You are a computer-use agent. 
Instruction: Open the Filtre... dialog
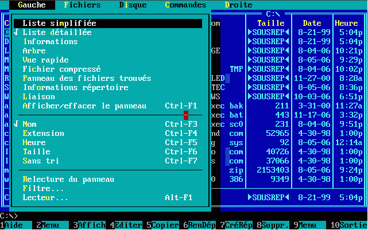click(108, 189)
